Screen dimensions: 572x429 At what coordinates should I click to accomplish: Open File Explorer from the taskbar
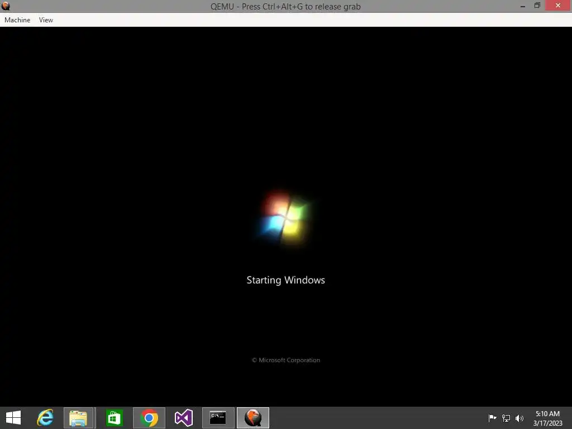(x=79, y=418)
